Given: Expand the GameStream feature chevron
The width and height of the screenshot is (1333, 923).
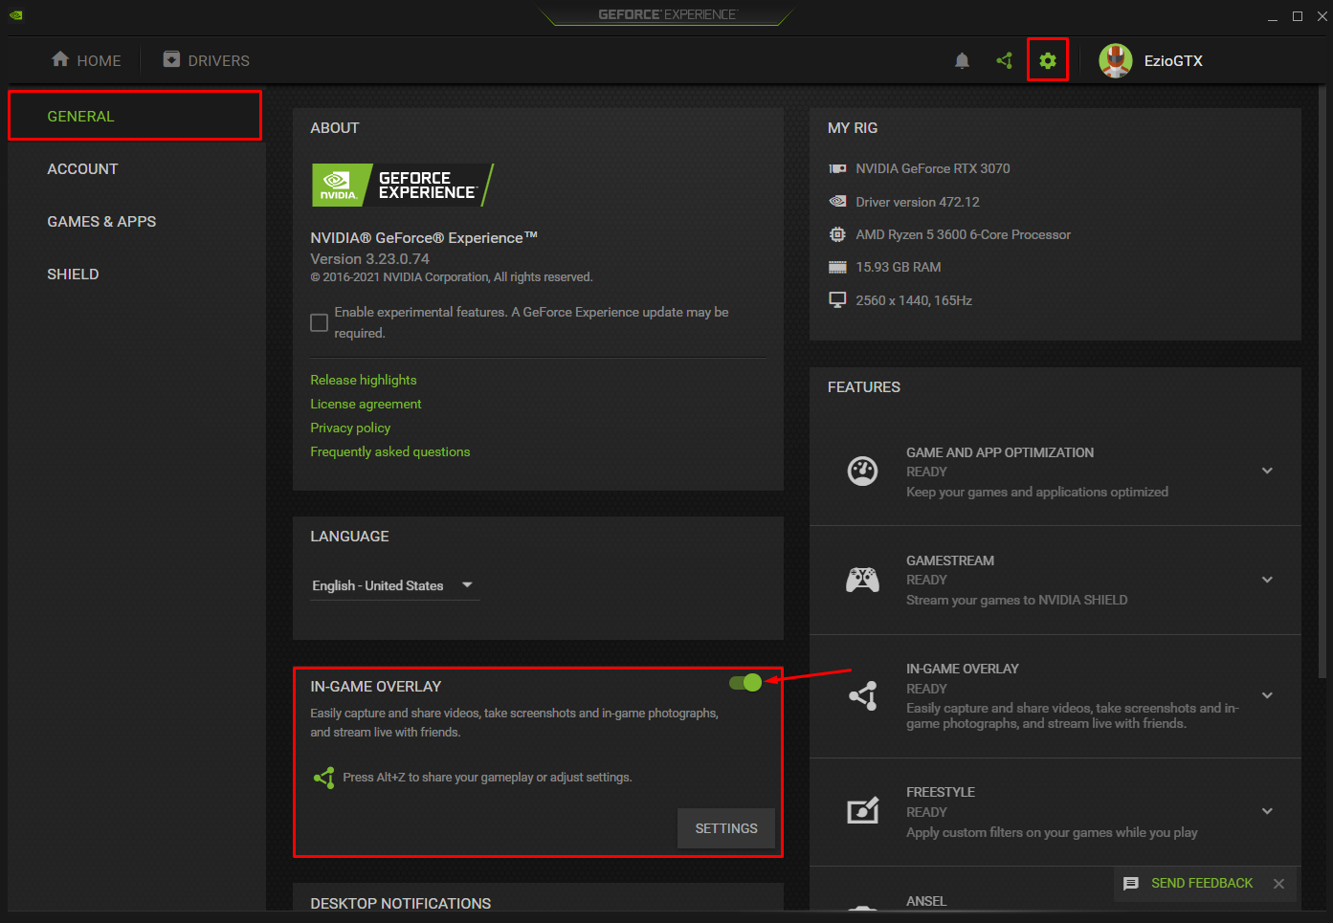Looking at the screenshot, I should tap(1267, 580).
